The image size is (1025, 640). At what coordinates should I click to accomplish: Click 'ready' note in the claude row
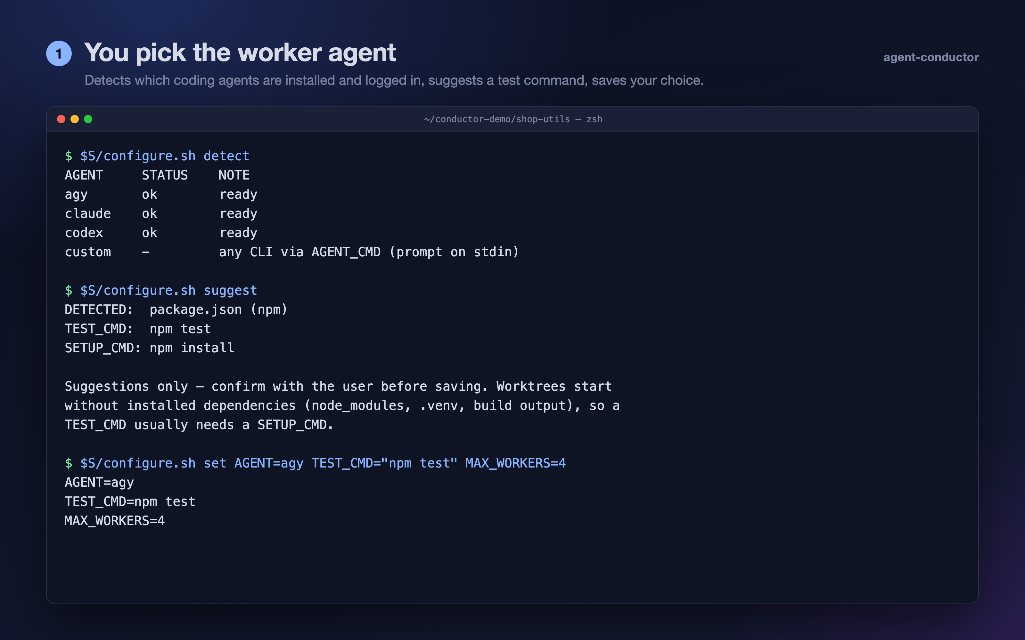pyautogui.click(x=238, y=214)
